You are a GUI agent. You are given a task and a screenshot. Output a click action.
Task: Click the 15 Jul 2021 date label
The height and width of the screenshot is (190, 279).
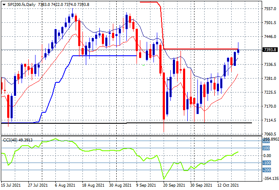pos(11,185)
